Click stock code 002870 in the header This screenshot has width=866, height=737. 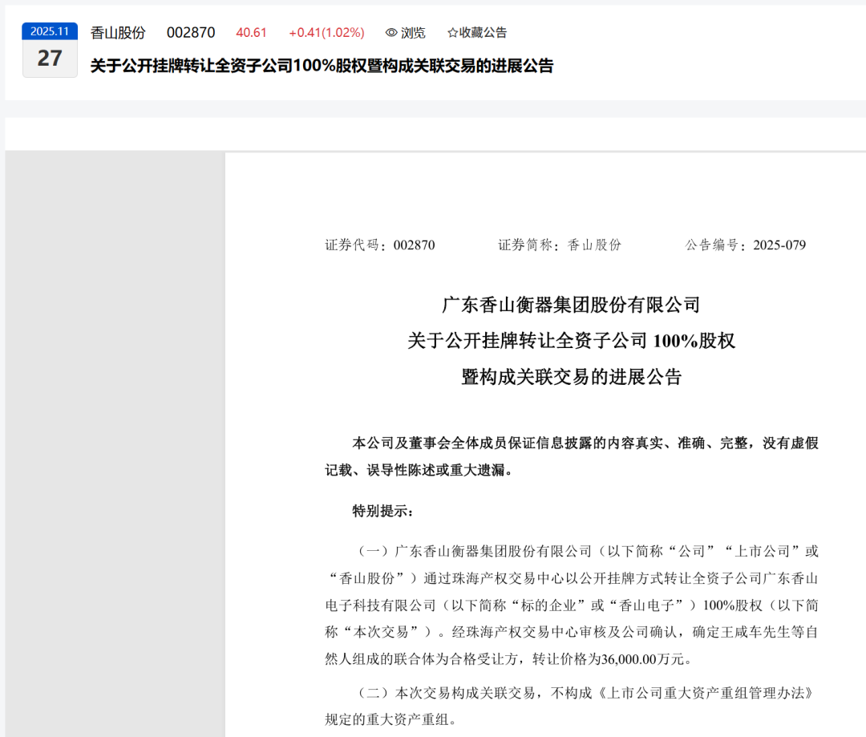point(191,33)
